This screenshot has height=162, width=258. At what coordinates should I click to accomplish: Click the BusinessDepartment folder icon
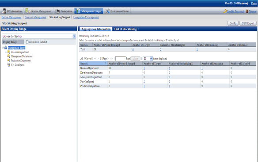8,52
